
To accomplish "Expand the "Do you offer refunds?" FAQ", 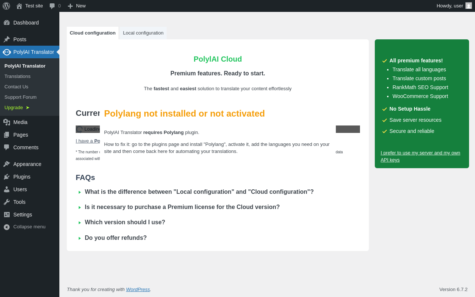I will 115,238.
